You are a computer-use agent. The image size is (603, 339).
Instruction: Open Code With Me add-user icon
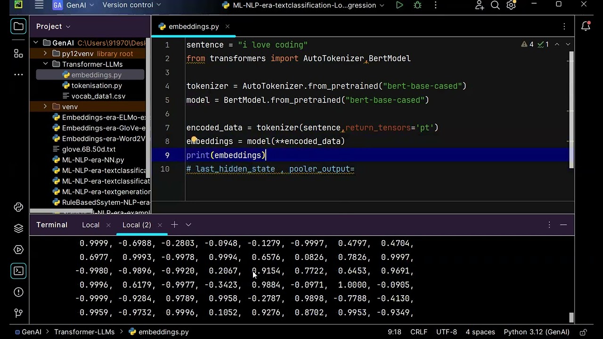pos(480,5)
